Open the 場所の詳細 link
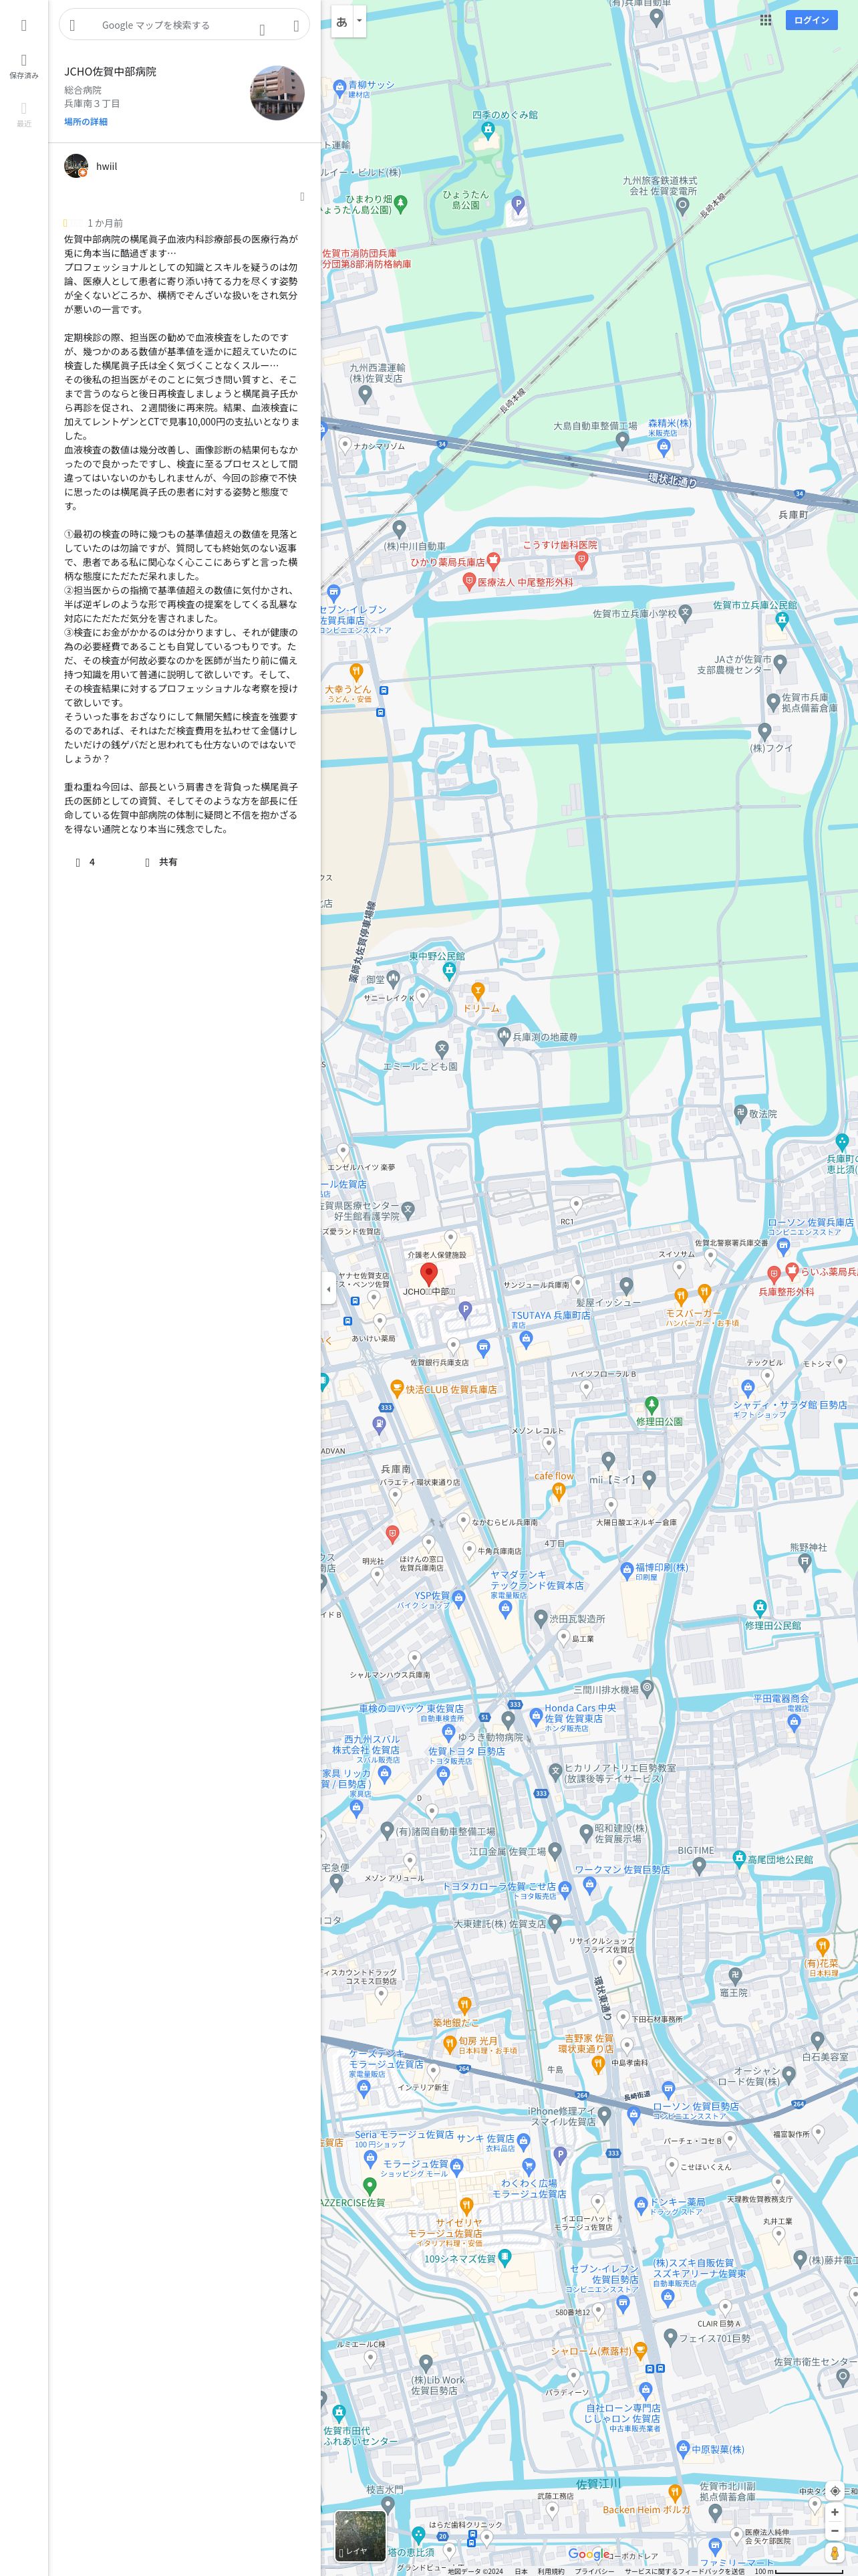Image resolution: width=858 pixels, height=2576 pixels. (86, 122)
